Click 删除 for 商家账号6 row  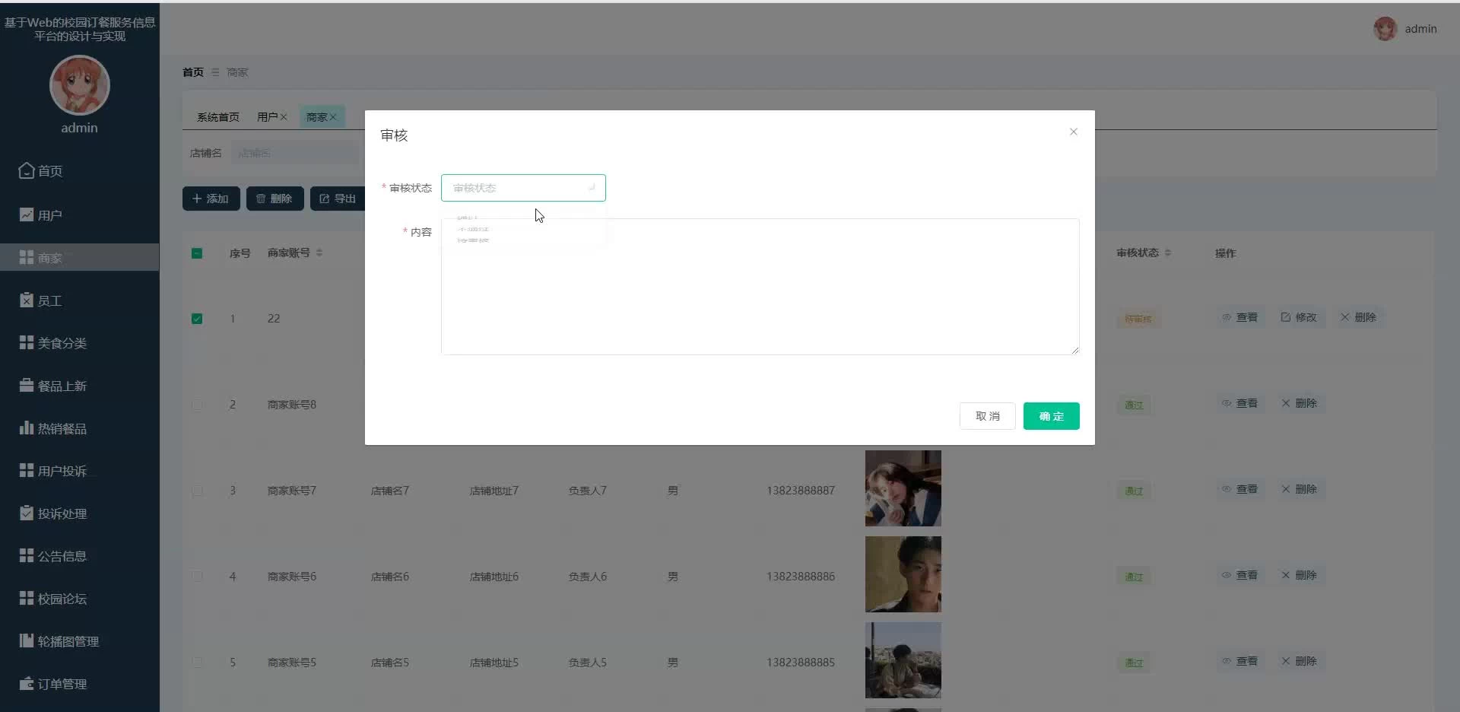pyautogui.click(x=1299, y=575)
